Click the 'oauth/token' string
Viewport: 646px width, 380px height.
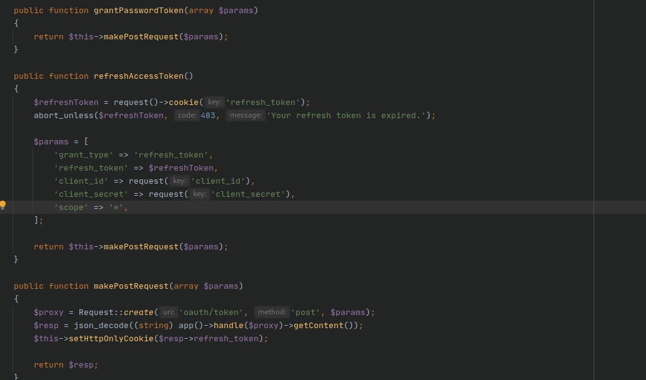point(211,312)
